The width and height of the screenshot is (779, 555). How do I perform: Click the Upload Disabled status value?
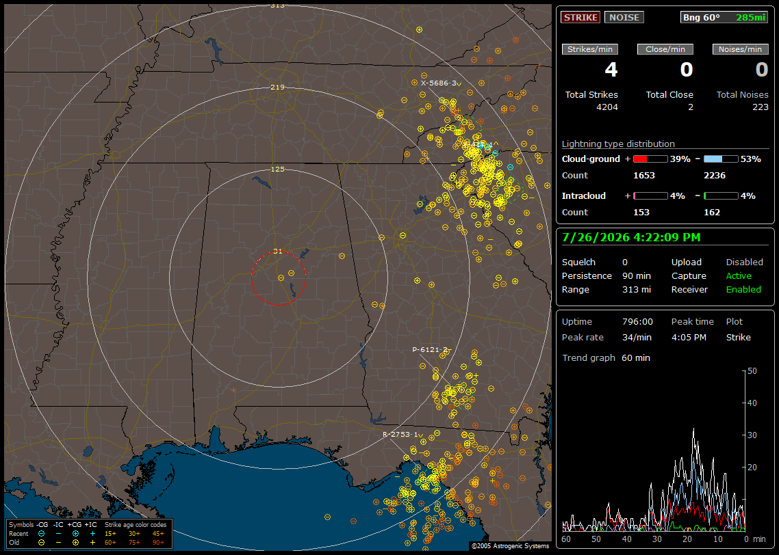click(744, 262)
